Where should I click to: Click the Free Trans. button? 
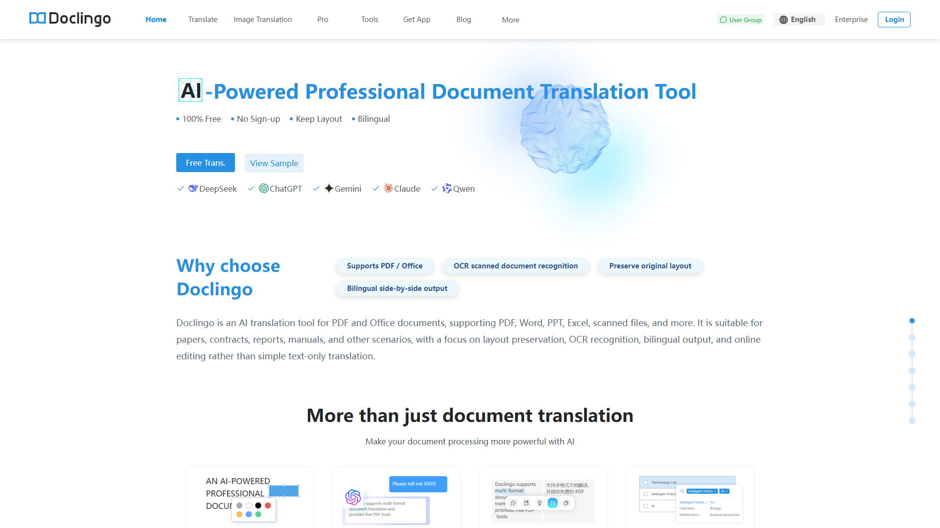(206, 163)
